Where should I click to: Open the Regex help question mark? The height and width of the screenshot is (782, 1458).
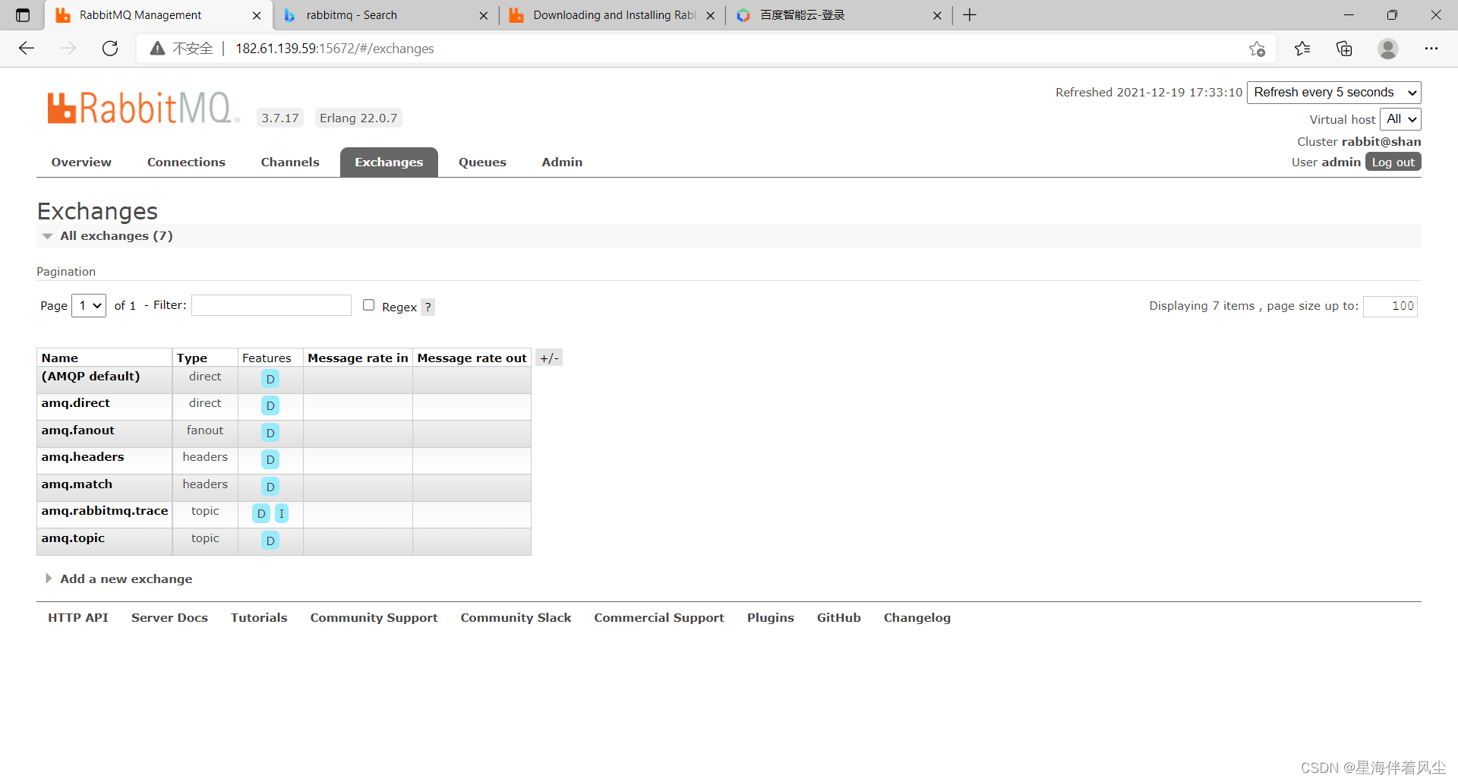coord(428,307)
